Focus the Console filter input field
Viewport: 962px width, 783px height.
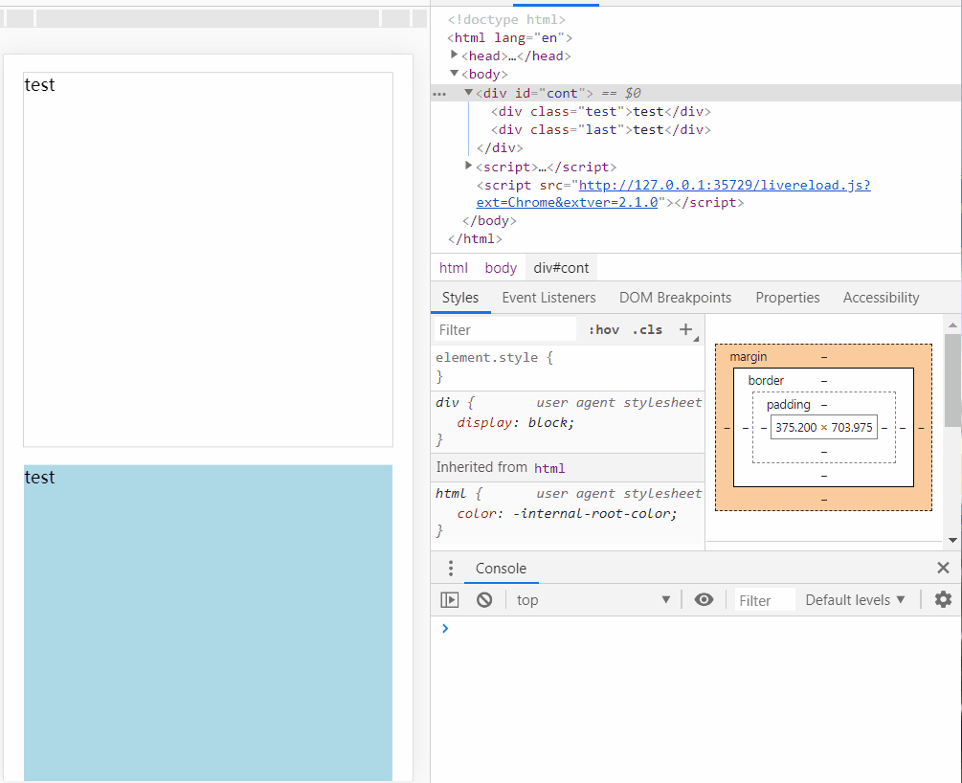pyautogui.click(x=765, y=600)
